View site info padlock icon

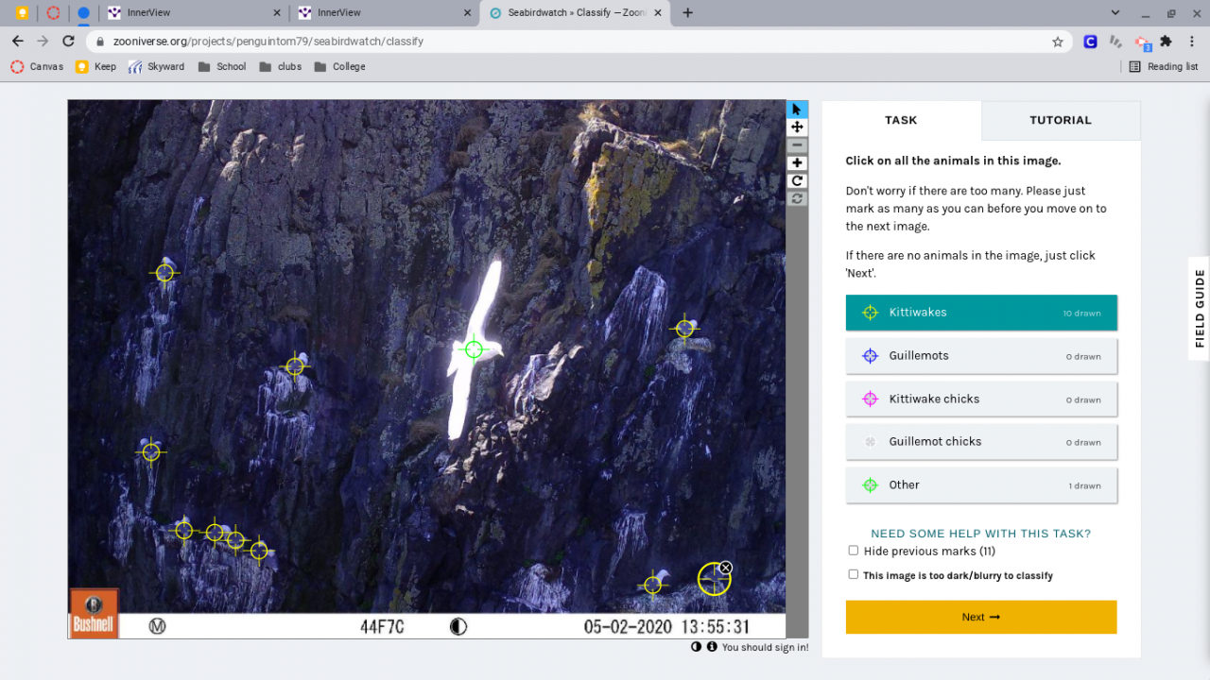[99, 42]
